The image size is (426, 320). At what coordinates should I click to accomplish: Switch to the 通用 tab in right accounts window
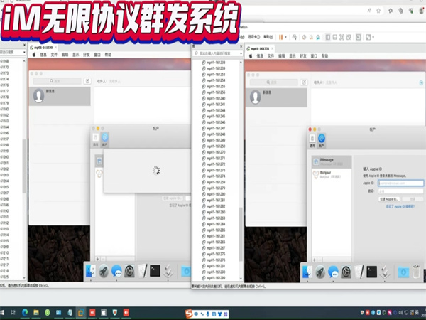click(x=314, y=139)
